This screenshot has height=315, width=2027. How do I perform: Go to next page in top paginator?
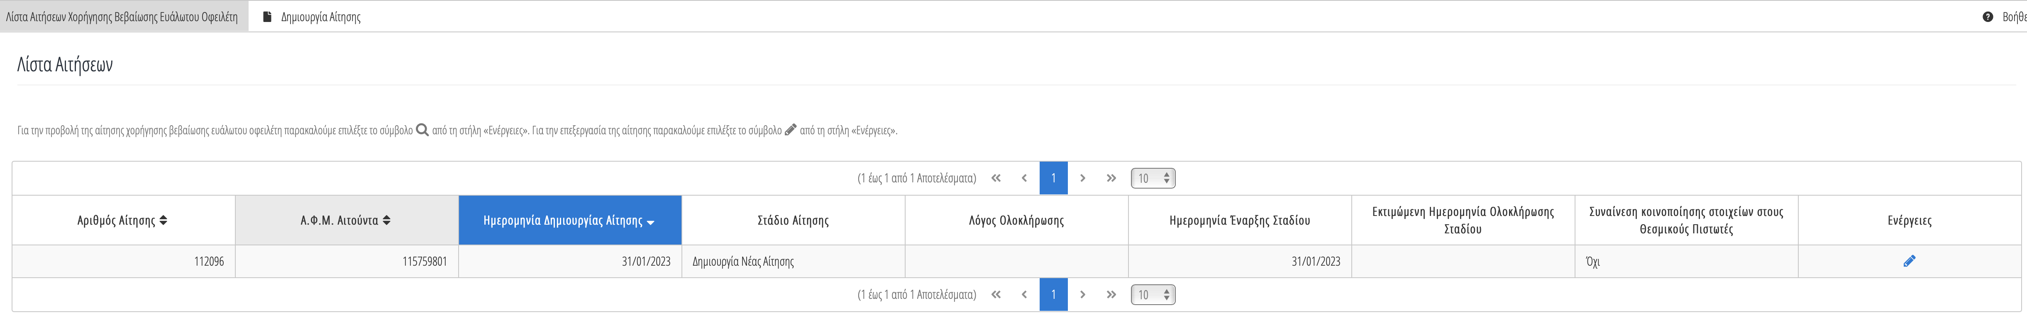(x=1083, y=178)
